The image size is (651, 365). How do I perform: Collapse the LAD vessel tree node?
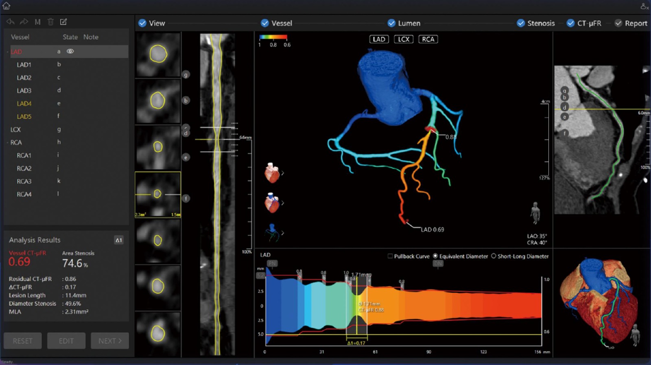tap(8, 52)
